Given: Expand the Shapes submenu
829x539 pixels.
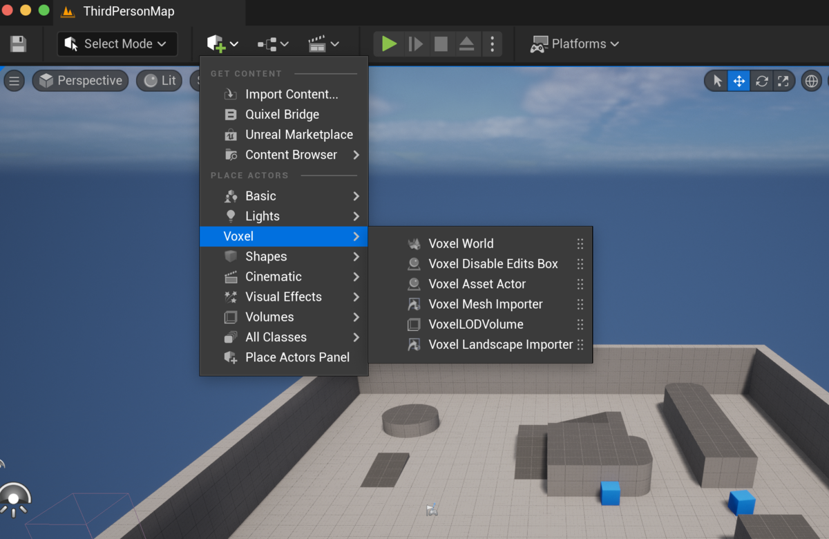Looking at the screenshot, I should point(284,256).
